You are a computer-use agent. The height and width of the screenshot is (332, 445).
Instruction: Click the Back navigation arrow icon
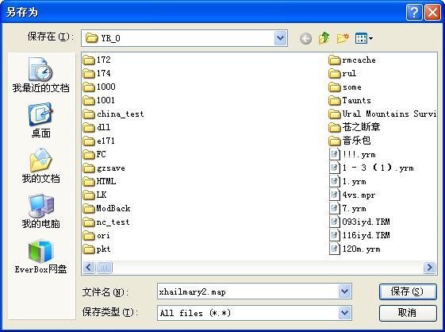click(305, 38)
